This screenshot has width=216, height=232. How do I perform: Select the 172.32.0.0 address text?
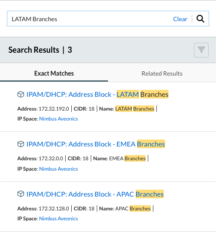point(51,159)
